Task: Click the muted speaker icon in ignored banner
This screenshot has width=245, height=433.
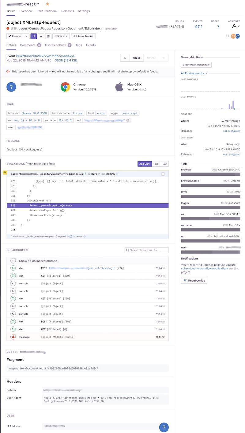Action: tap(8, 71)
